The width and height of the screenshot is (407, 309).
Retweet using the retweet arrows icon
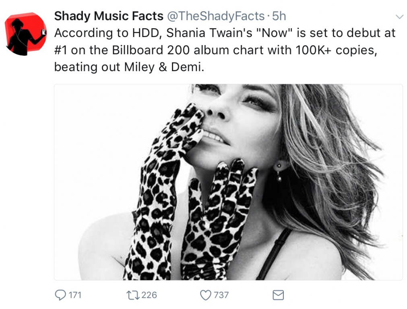[x=132, y=295]
